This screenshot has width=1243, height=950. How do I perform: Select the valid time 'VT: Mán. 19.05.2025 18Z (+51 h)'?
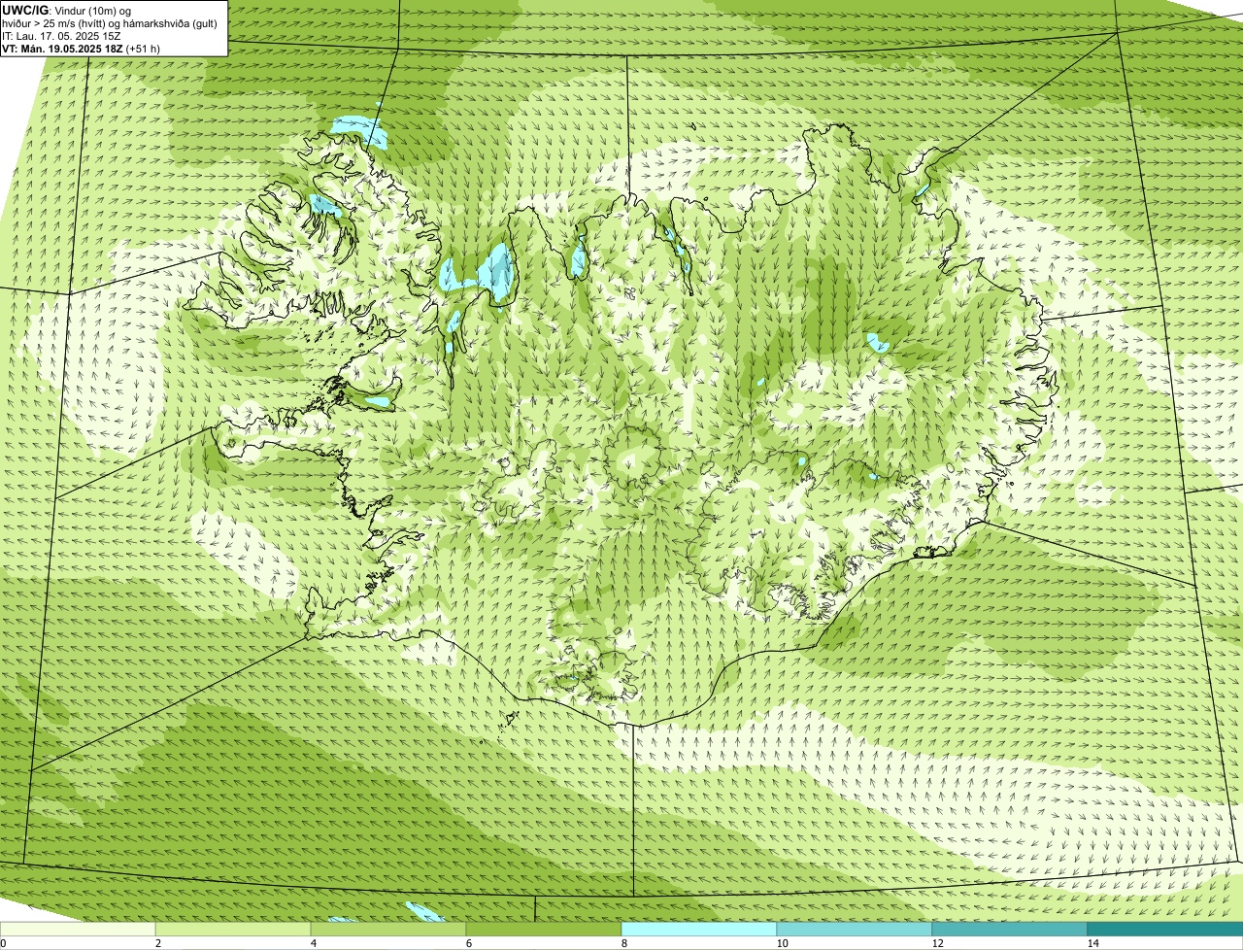pos(81,49)
